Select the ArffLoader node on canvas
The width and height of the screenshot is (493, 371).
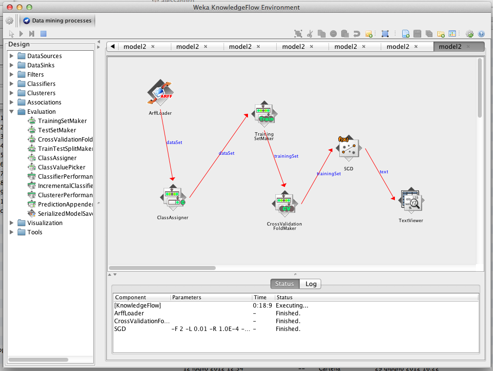[x=161, y=93]
